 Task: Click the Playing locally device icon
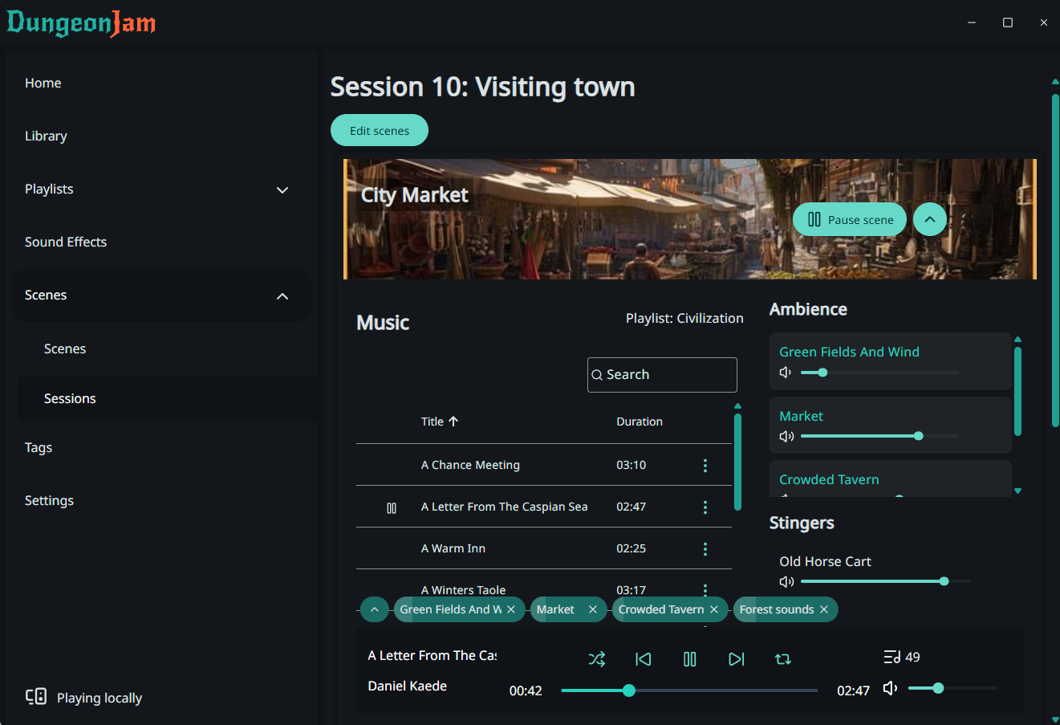(x=36, y=697)
